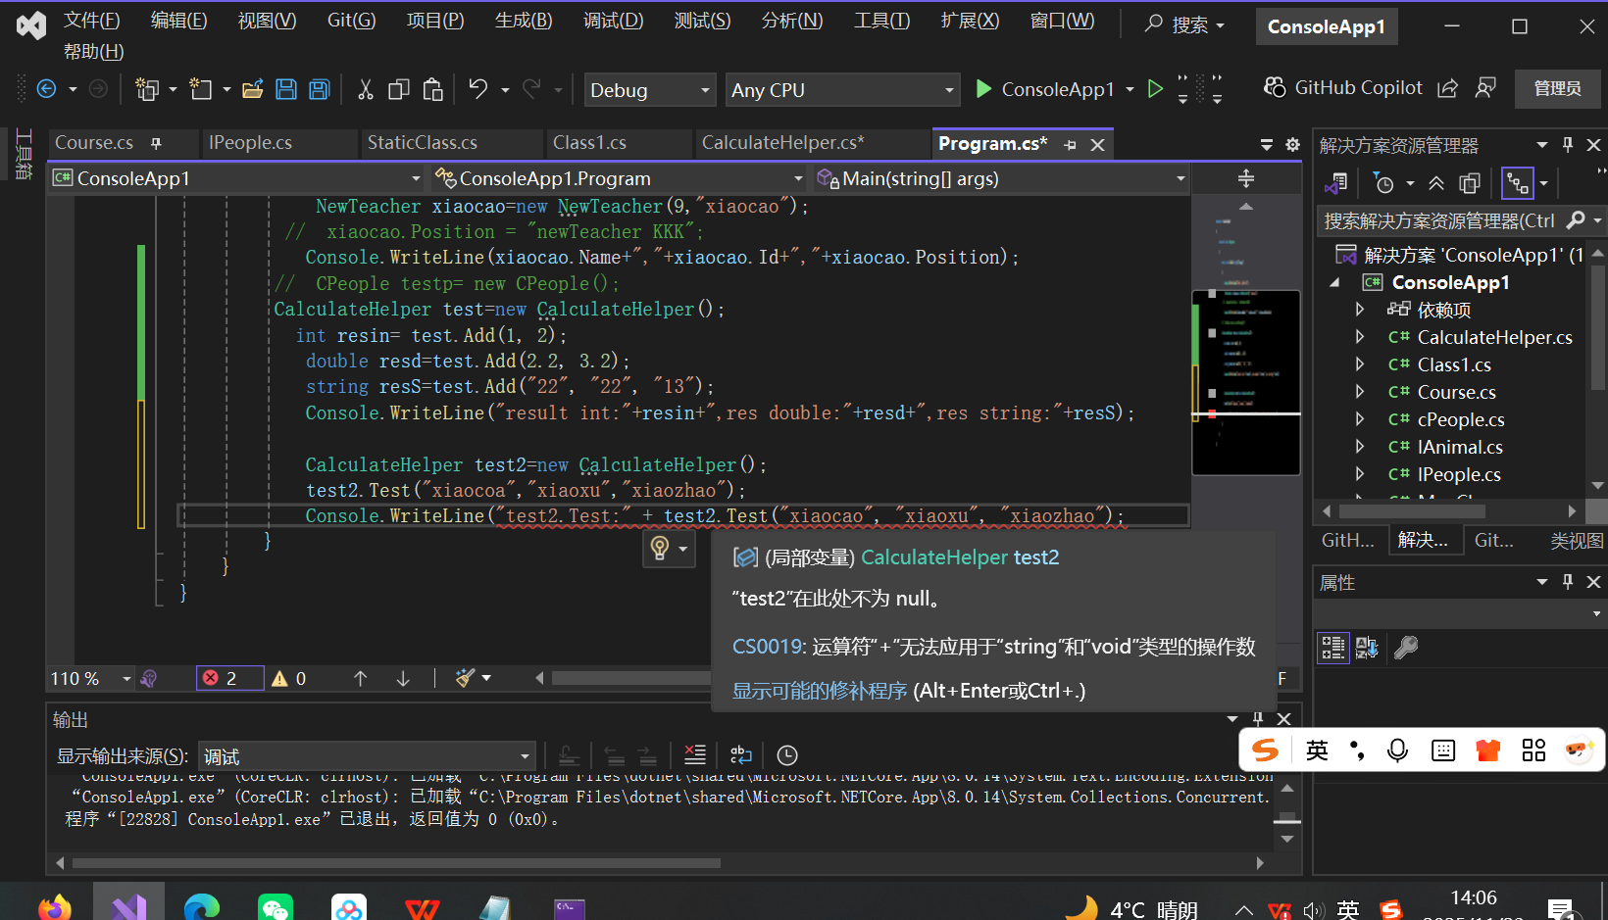Open the Any CPU platform dropdown
The height and width of the screenshot is (920, 1608).
click(x=841, y=89)
